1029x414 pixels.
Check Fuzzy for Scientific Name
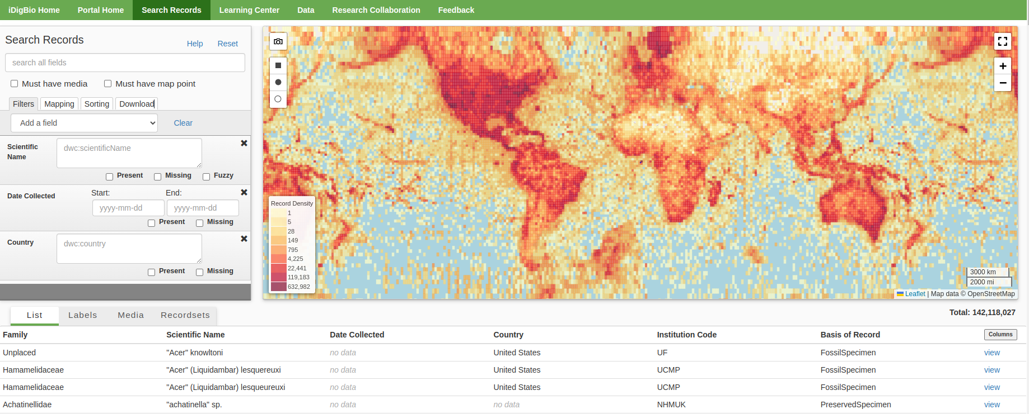[x=207, y=177]
